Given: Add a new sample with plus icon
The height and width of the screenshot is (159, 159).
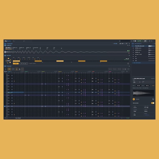Looking at the screenshot, I should click(x=61, y=48).
